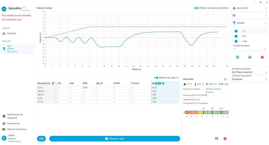Click the patient person icon

(x=234, y=8)
